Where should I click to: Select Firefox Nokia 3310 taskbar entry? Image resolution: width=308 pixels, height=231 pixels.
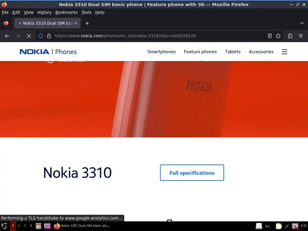[x=82, y=226]
